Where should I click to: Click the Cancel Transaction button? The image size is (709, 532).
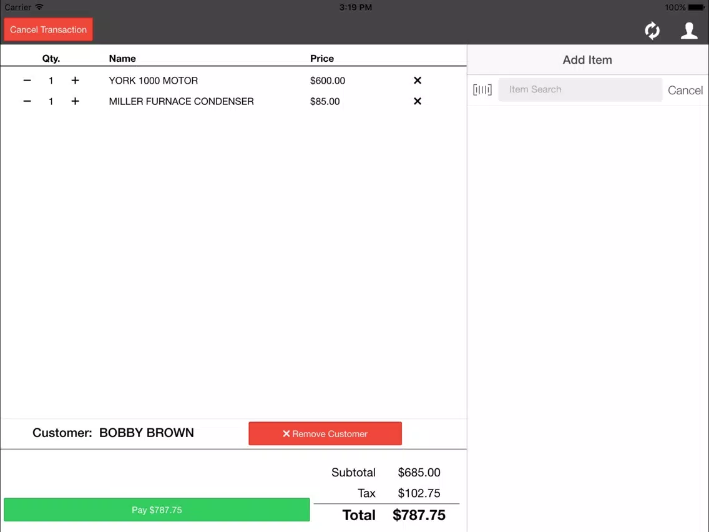tap(49, 29)
